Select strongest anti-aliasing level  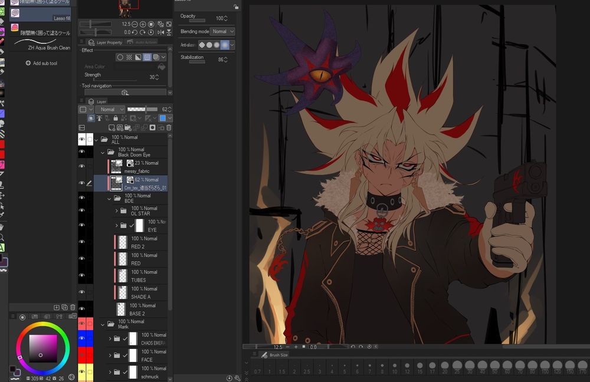coord(224,45)
